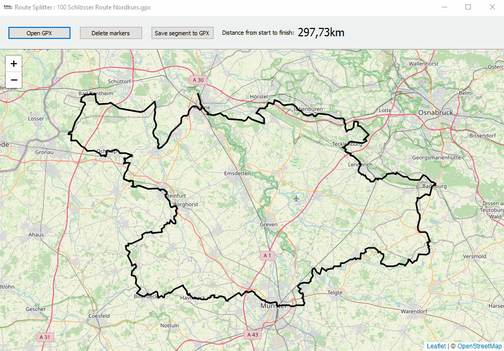Screen dimensions: 504x351
Task: Click the Osnabrück city label
Action: (x=436, y=113)
